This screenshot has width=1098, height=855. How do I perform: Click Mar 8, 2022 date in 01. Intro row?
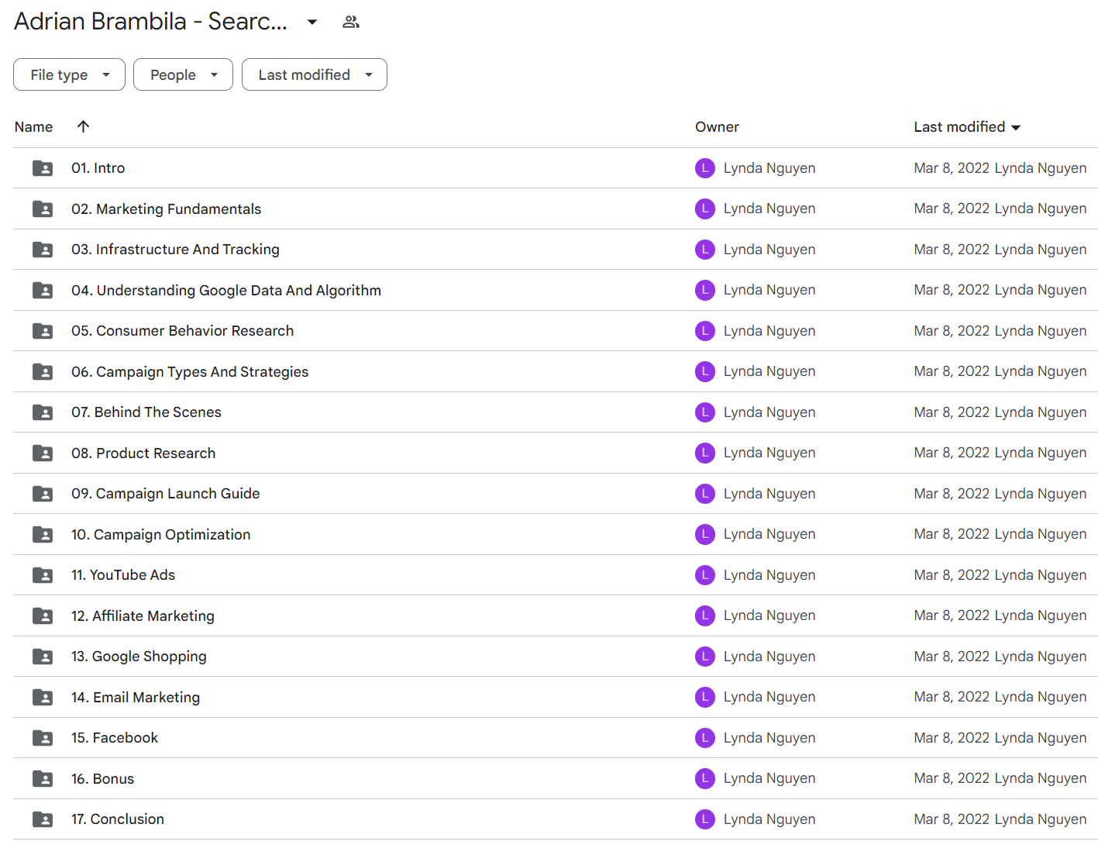tap(952, 168)
